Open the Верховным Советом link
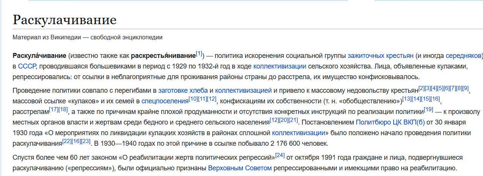 pyautogui.click(x=240, y=168)
